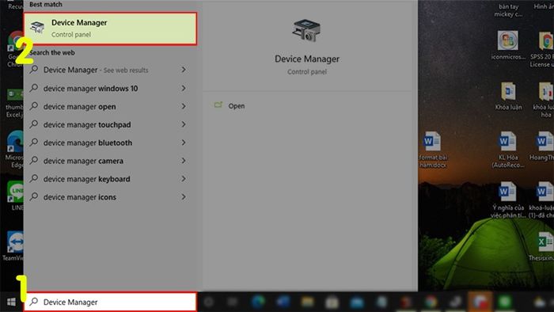Click the green app icon in the taskbar

pos(505,302)
